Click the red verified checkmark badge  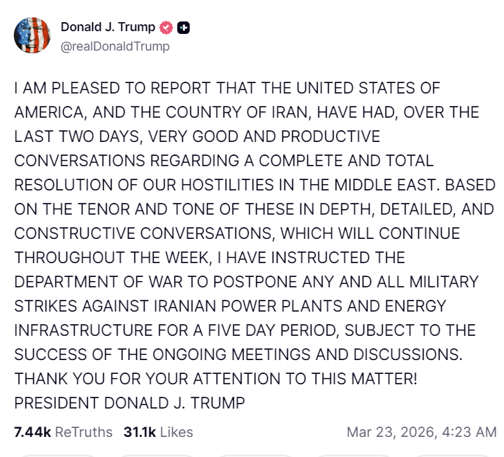pos(166,28)
